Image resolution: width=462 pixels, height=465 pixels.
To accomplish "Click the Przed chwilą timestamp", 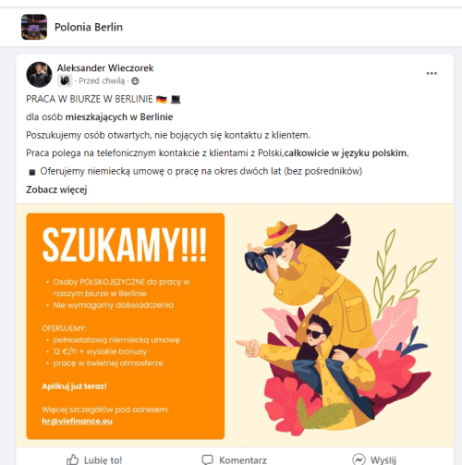I will [x=102, y=81].
